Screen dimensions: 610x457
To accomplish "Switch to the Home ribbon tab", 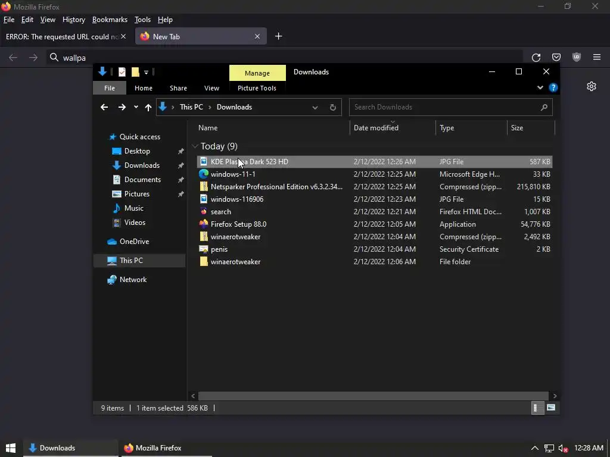I will (x=144, y=88).
